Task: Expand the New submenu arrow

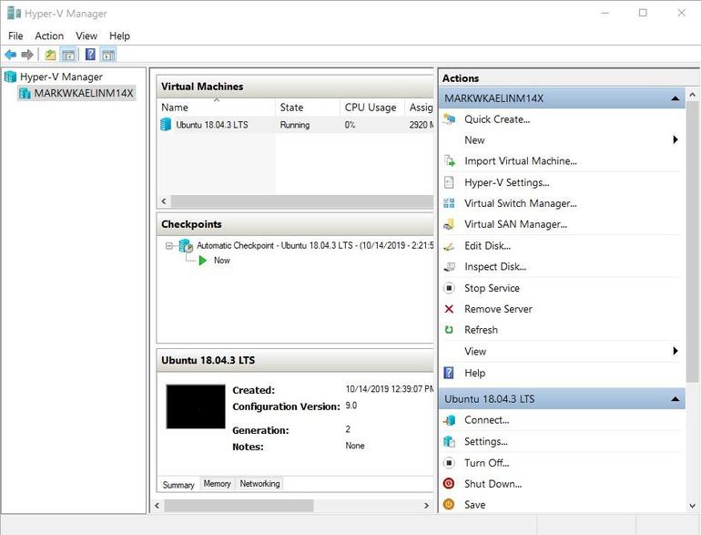Action: [676, 139]
